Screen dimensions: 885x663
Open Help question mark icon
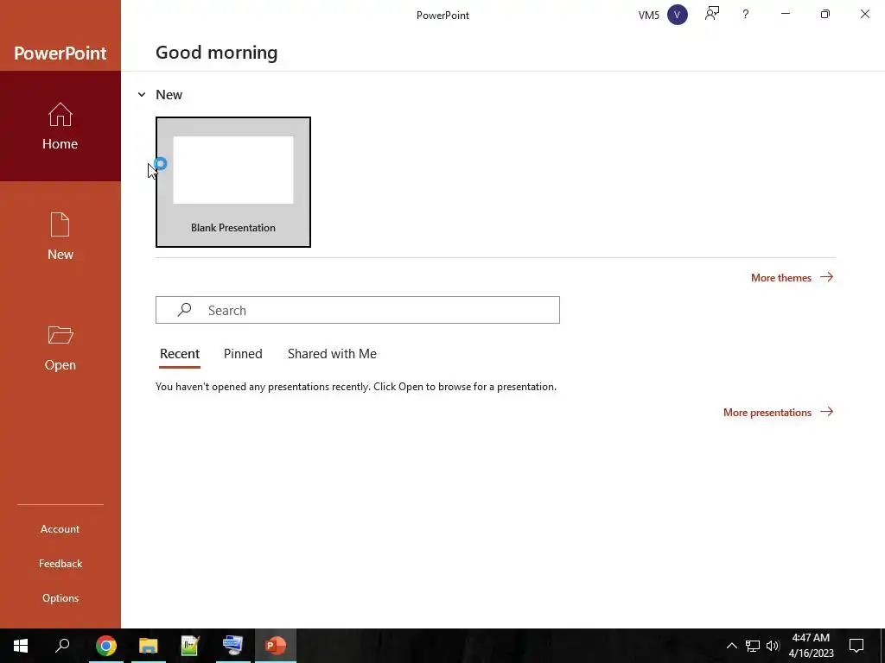pos(746,15)
